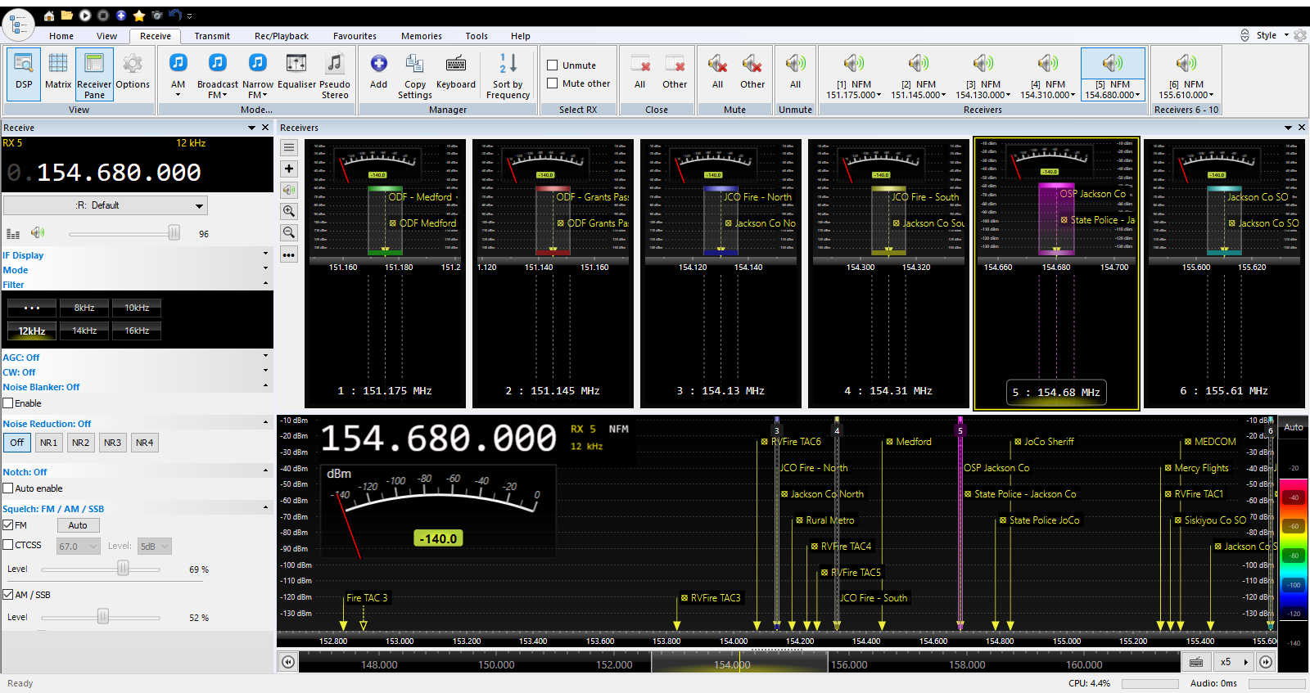Image resolution: width=1310 pixels, height=693 pixels.
Task: Enable the Noise Blanker checkbox
Action: click(8, 403)
